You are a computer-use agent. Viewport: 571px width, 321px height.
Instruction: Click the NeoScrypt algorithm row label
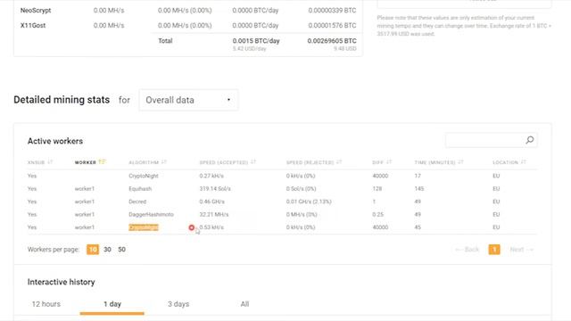36,11
